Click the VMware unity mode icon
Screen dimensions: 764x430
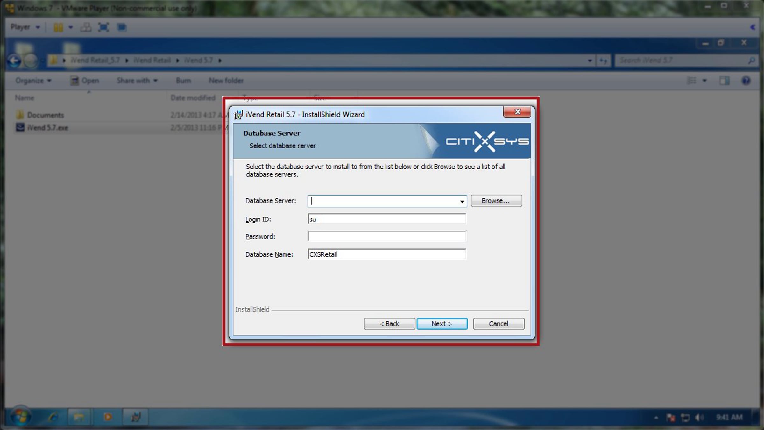[121, 27]
